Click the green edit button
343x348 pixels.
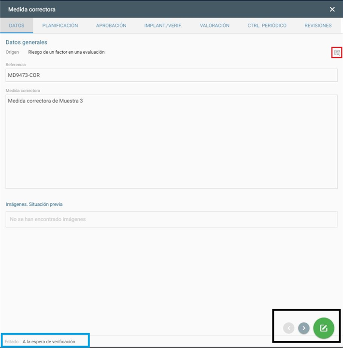pyautogui.click(x=324, y=328)
